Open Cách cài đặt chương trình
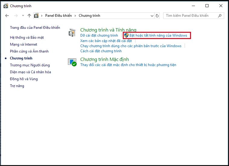The height and width of the screenshot is (166, 229). 101,51
